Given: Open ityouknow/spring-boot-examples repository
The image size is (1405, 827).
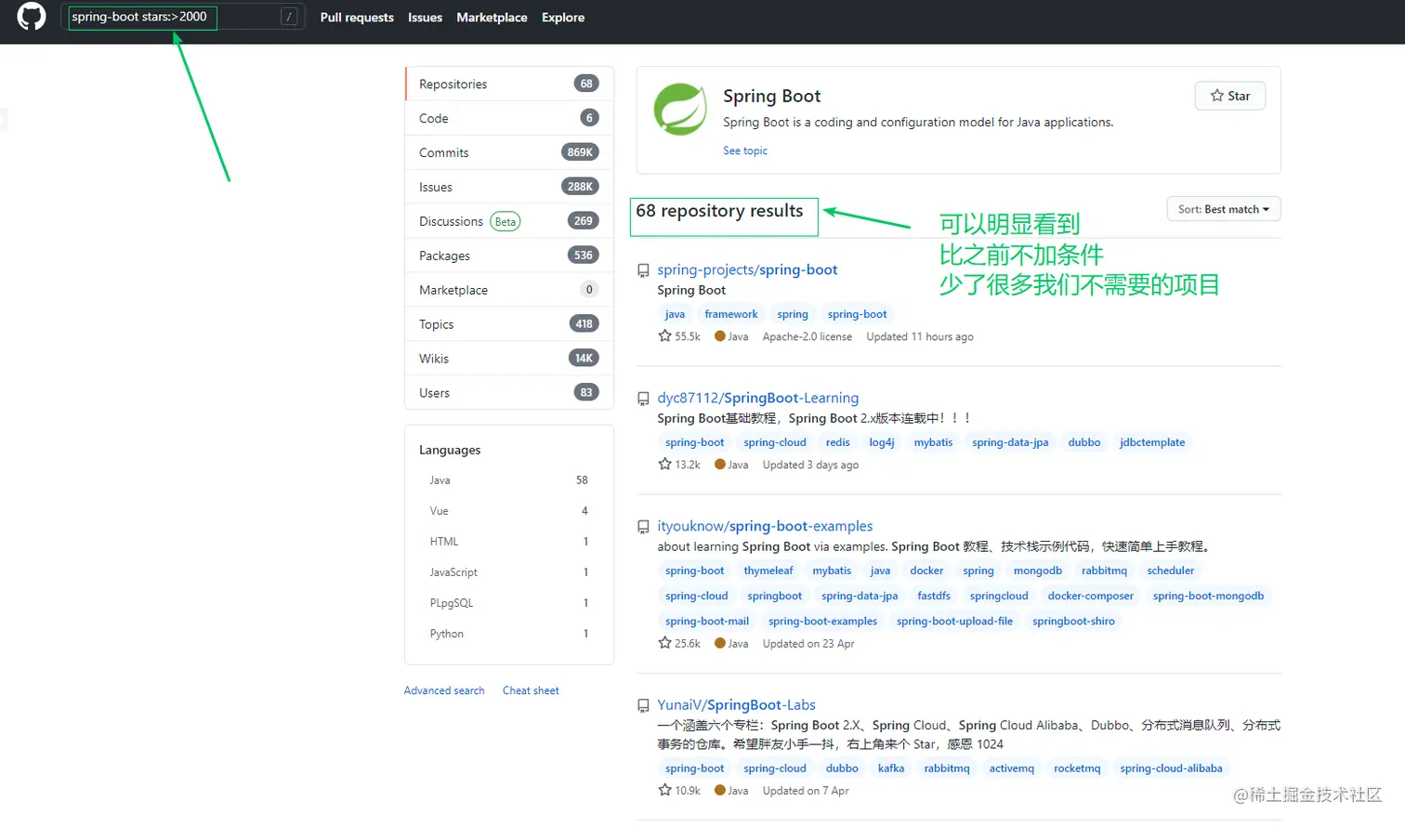Looking at the screenshot, I should 765,526.
